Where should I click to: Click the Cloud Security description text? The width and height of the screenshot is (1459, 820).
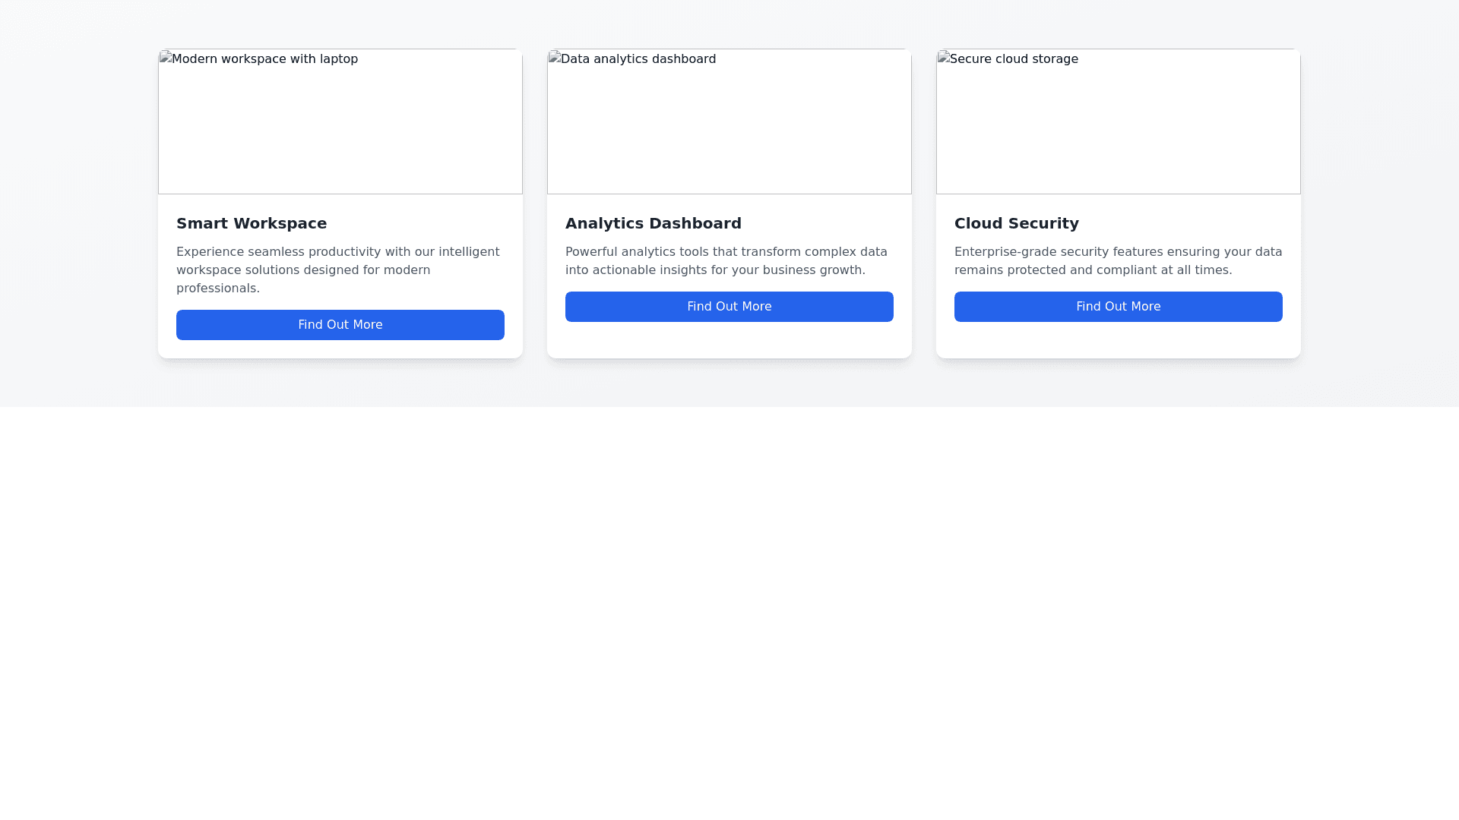click(1118, 260)
